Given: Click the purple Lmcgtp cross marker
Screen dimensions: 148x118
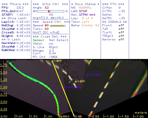Looking at the screenshot, I should tap(65, 87).
